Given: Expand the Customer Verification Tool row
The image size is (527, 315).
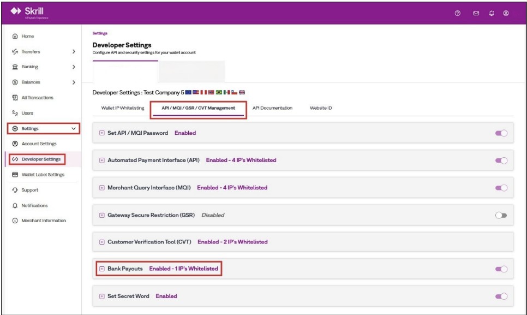Looking at the screenshot, I should (102, 242).
